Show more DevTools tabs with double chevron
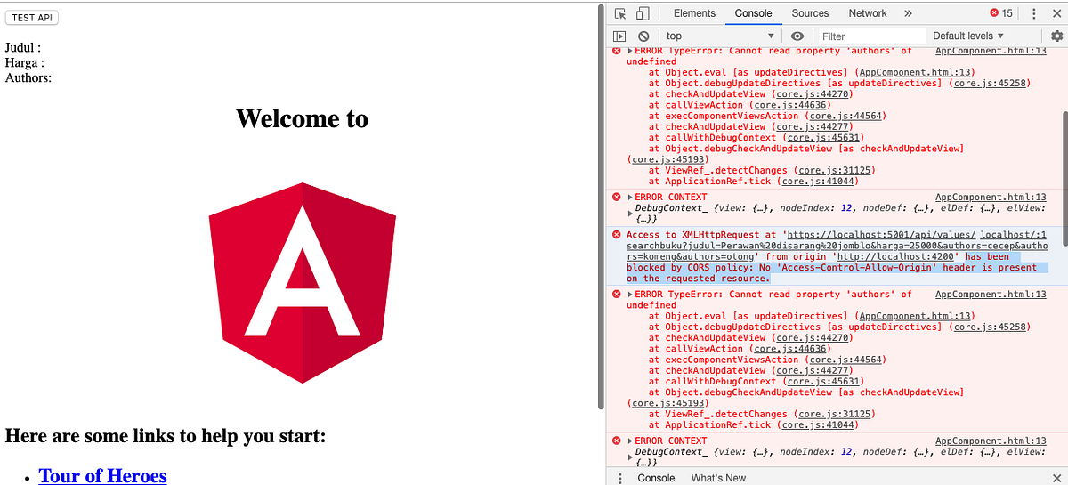1068x485 pixels. [908, 13]
